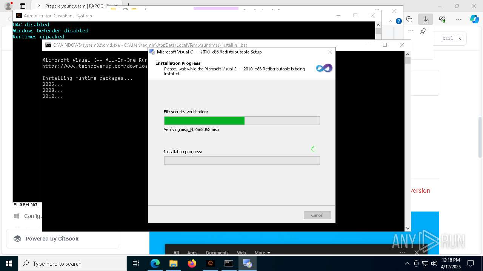The image size is (483, 271).
Task: Open the Windows Start menu
Action: click(x=9, y=263)
